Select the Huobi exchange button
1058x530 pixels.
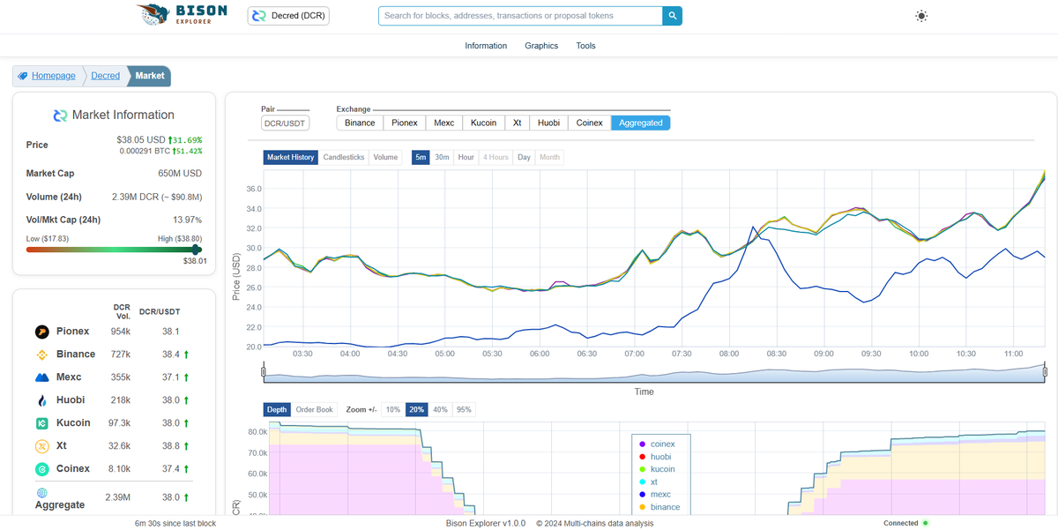(x=548, y=123)
